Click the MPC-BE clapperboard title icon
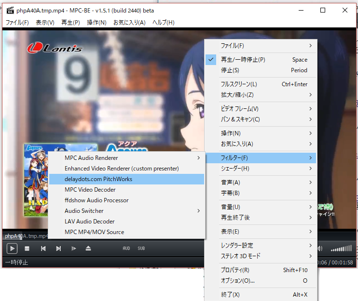Viewport: 358px width, 301px height. coord(10,11)
